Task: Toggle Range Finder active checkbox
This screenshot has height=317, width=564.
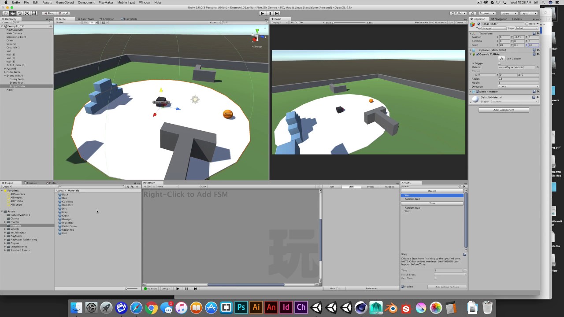Action: tap(479, 24)
